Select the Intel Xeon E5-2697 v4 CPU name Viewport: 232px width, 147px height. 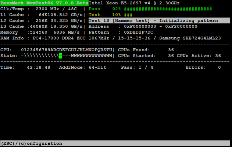[x=134, y=3]
